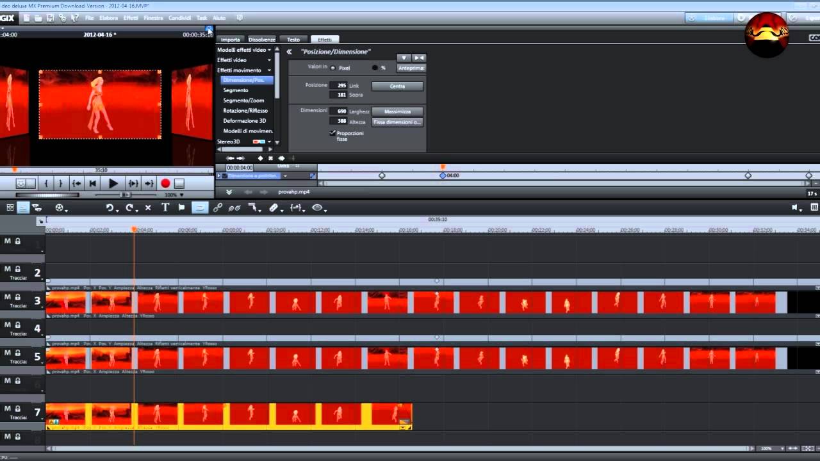Click the Larghezza value field 690
The height and width of the screenshot is (461, 820).
coord(338,111)
